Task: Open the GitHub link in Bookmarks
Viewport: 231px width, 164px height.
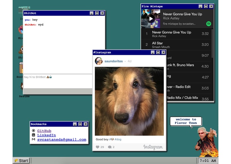Action: click(x=44, y=131)
